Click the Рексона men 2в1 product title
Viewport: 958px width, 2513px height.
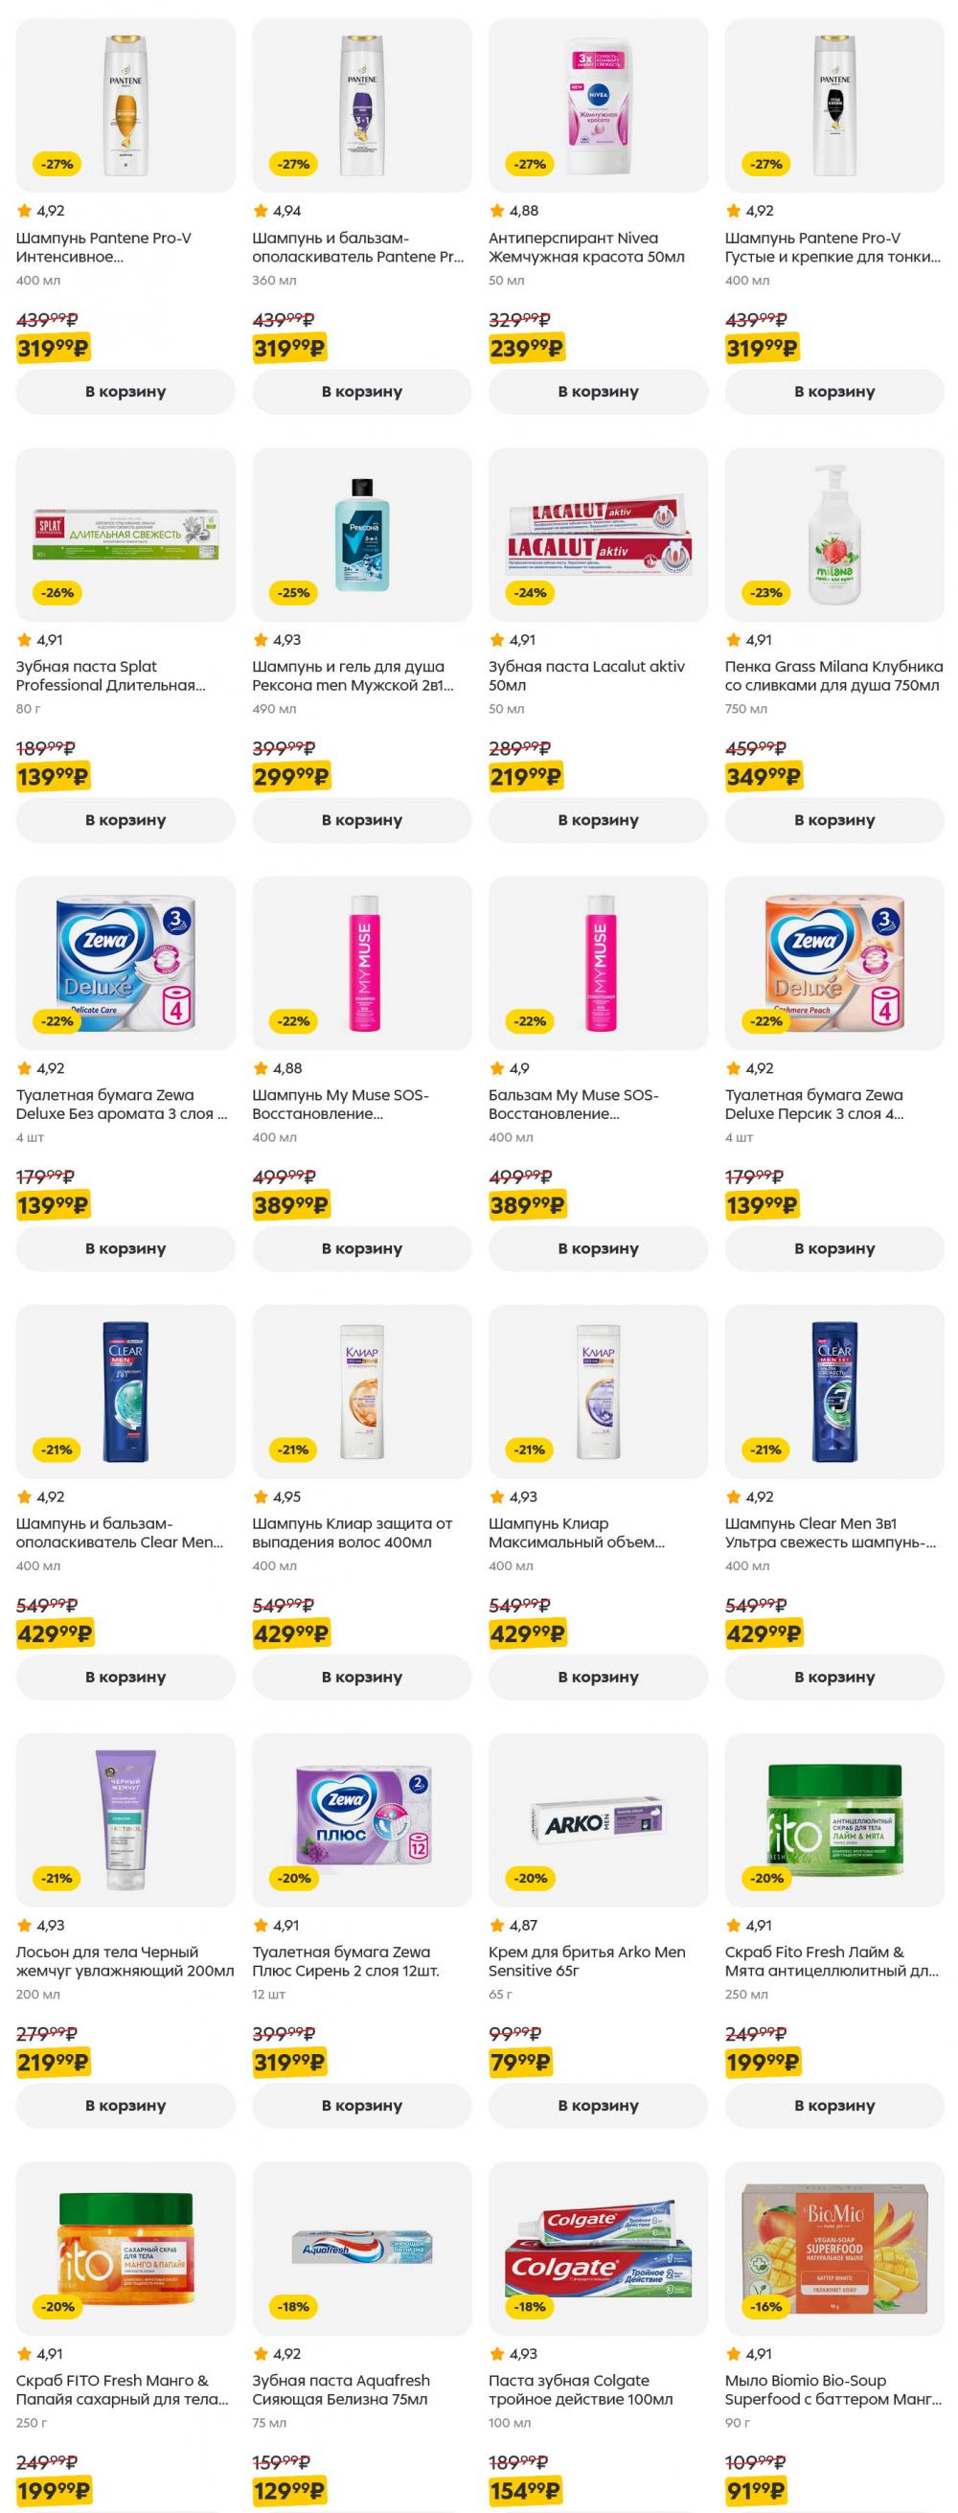[x=354, y=676]
